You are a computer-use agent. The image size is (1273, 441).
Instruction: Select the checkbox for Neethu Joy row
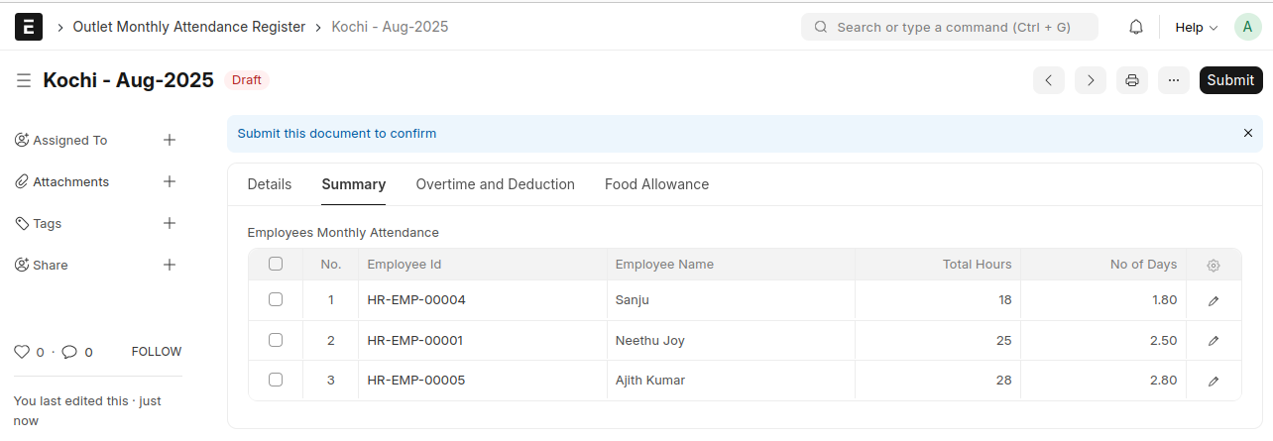coord(276,340)
